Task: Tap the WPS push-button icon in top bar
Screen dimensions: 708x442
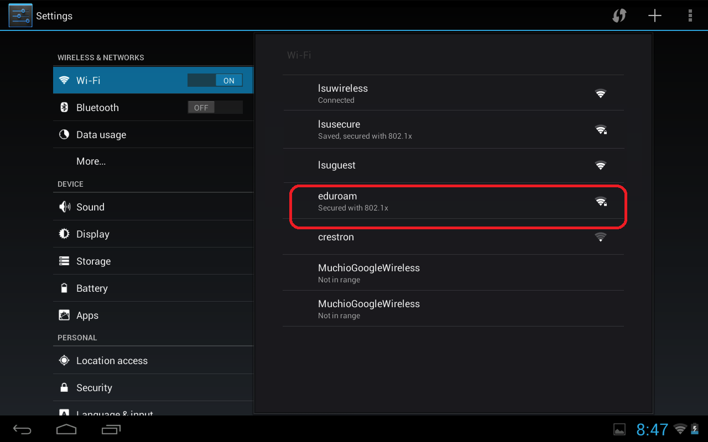Action: [619, 15]
